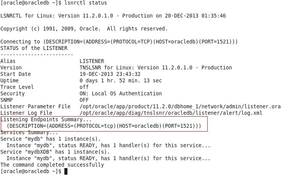Viewport: 288px width, 175px height.
Task: Click the Service "mydbXDB" line
Action: coord(55,152)
